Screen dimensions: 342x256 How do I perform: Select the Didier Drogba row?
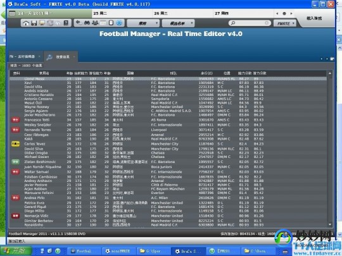coord(168,153)
